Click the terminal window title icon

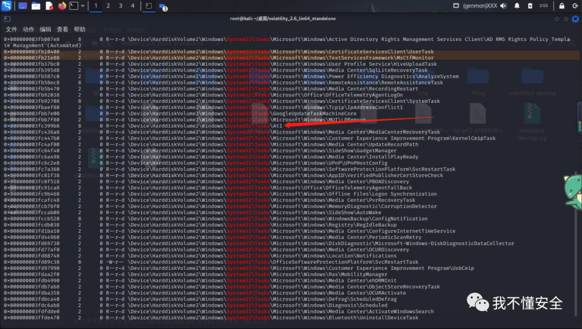(x=7, y=18)
